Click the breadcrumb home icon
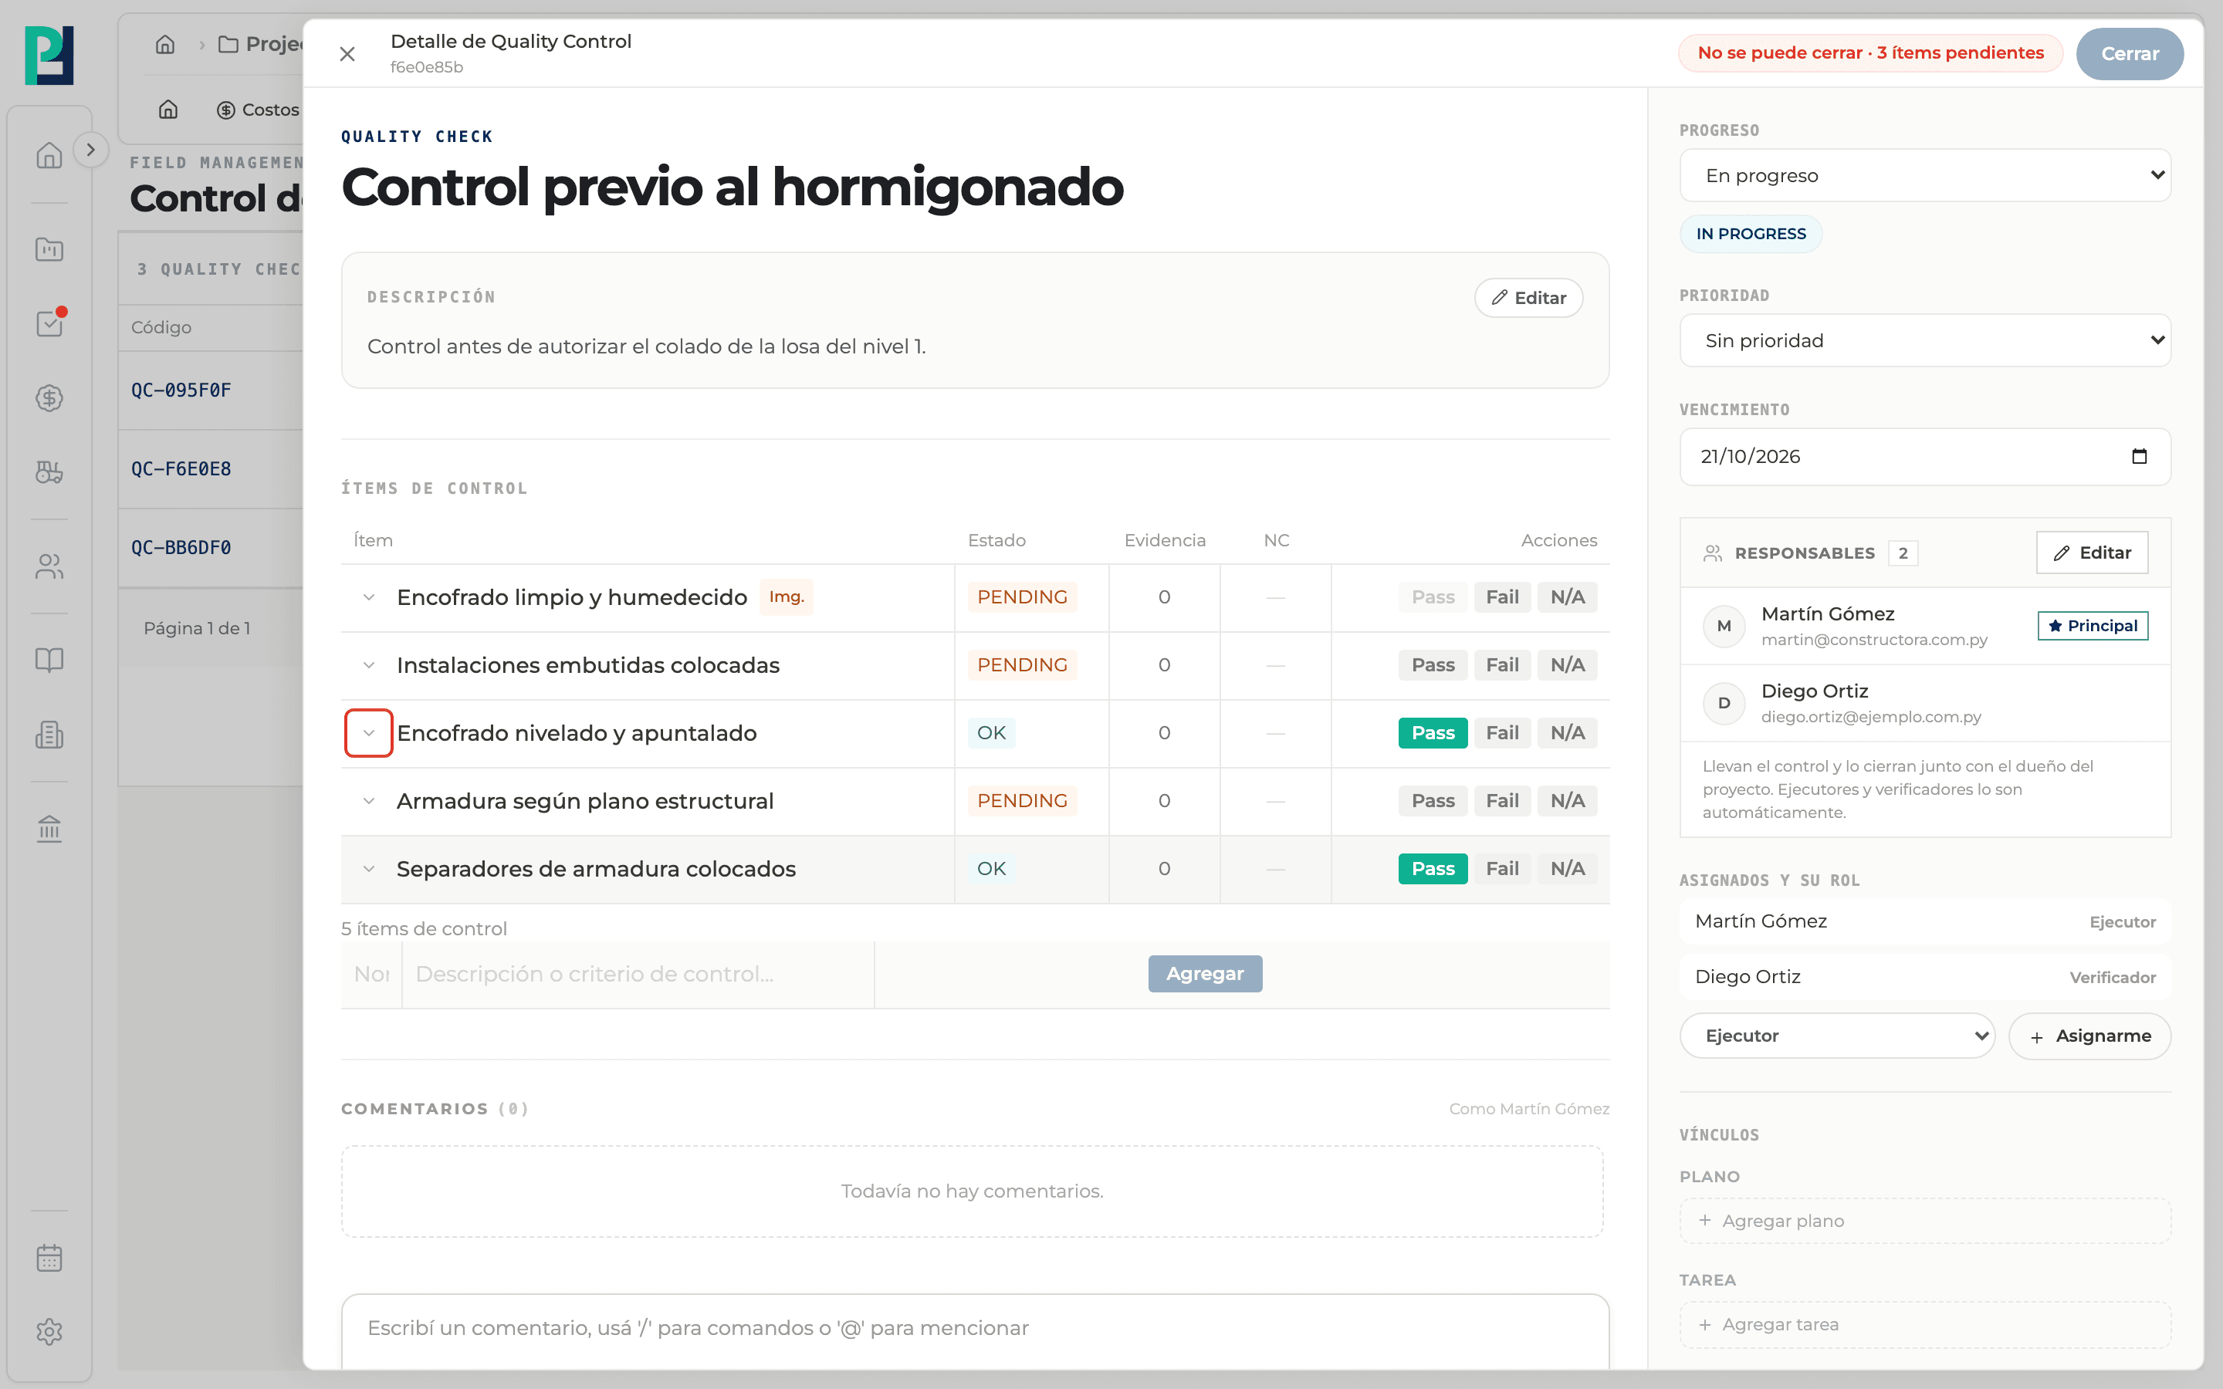The image size is (2223, 1389). click(x=165, y=44)
